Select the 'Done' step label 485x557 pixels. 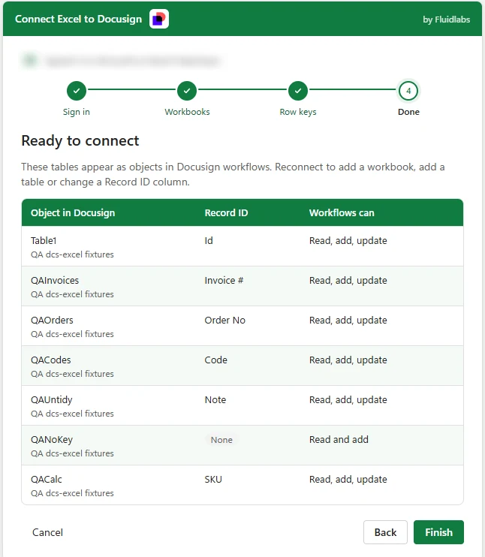408,112
